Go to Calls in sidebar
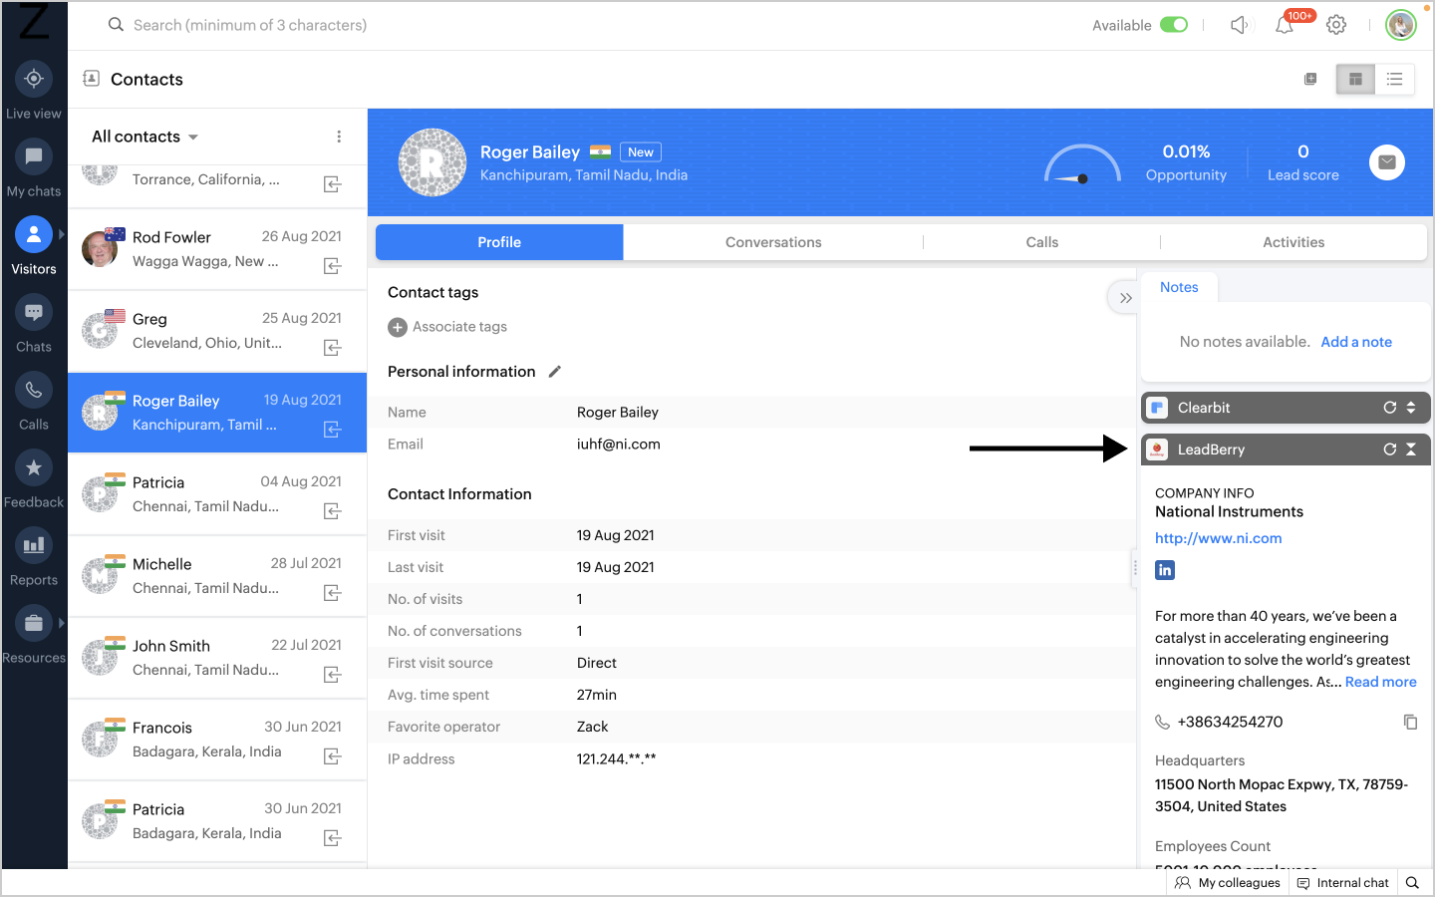This screenshot has height=897, width=1435. coord(33,401)
